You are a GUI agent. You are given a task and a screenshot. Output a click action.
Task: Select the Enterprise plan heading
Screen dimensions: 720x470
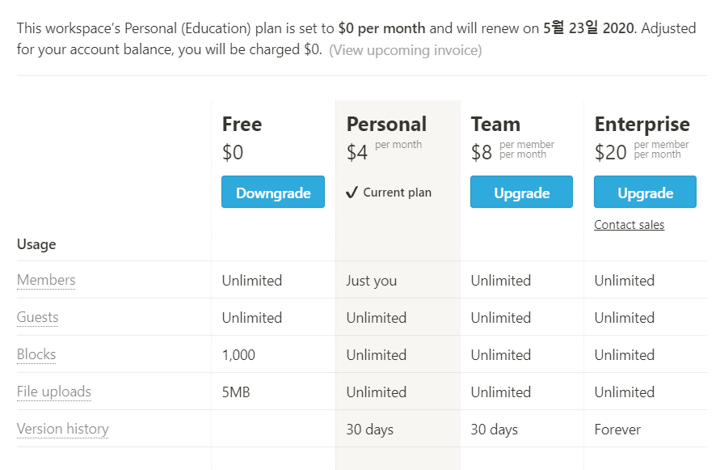point(642,125)
